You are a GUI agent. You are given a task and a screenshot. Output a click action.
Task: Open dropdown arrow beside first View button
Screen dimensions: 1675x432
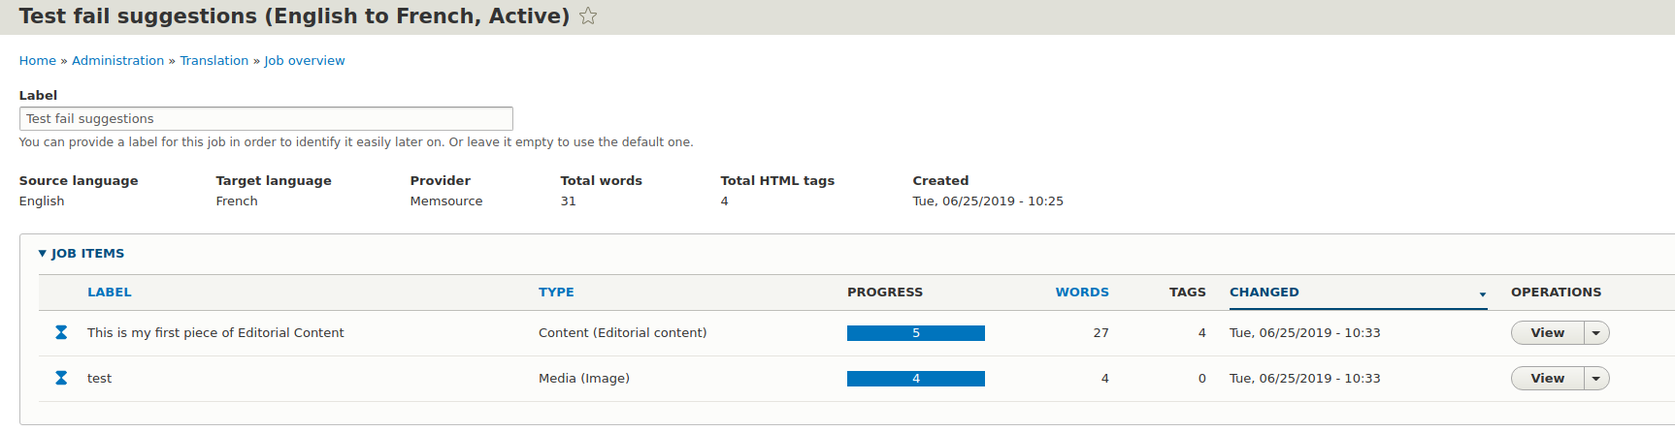click(1596, 333)
